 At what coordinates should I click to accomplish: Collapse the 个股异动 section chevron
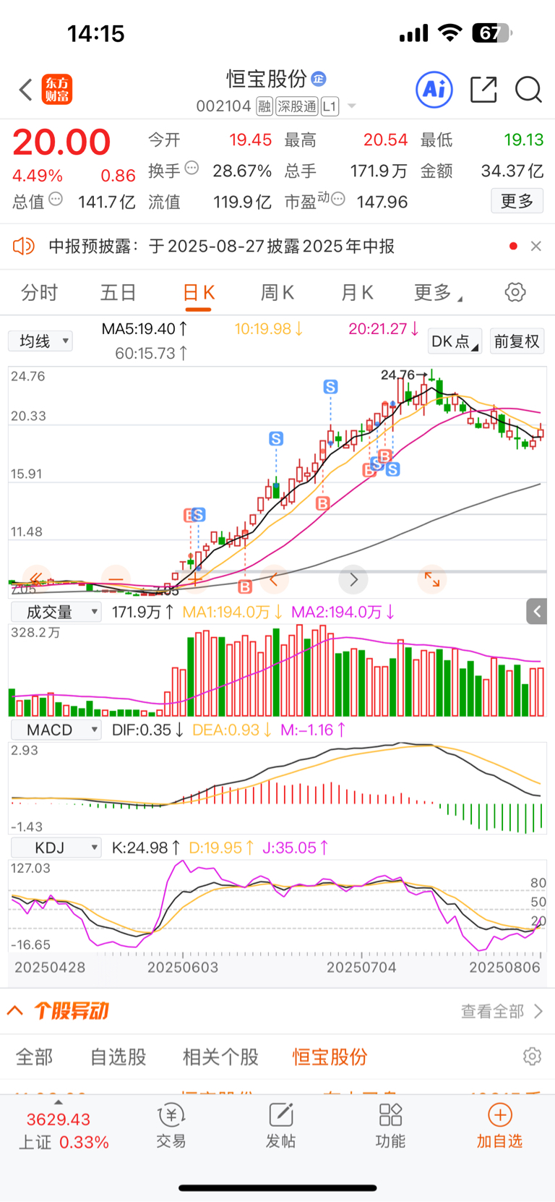[x=15, y=1010]
